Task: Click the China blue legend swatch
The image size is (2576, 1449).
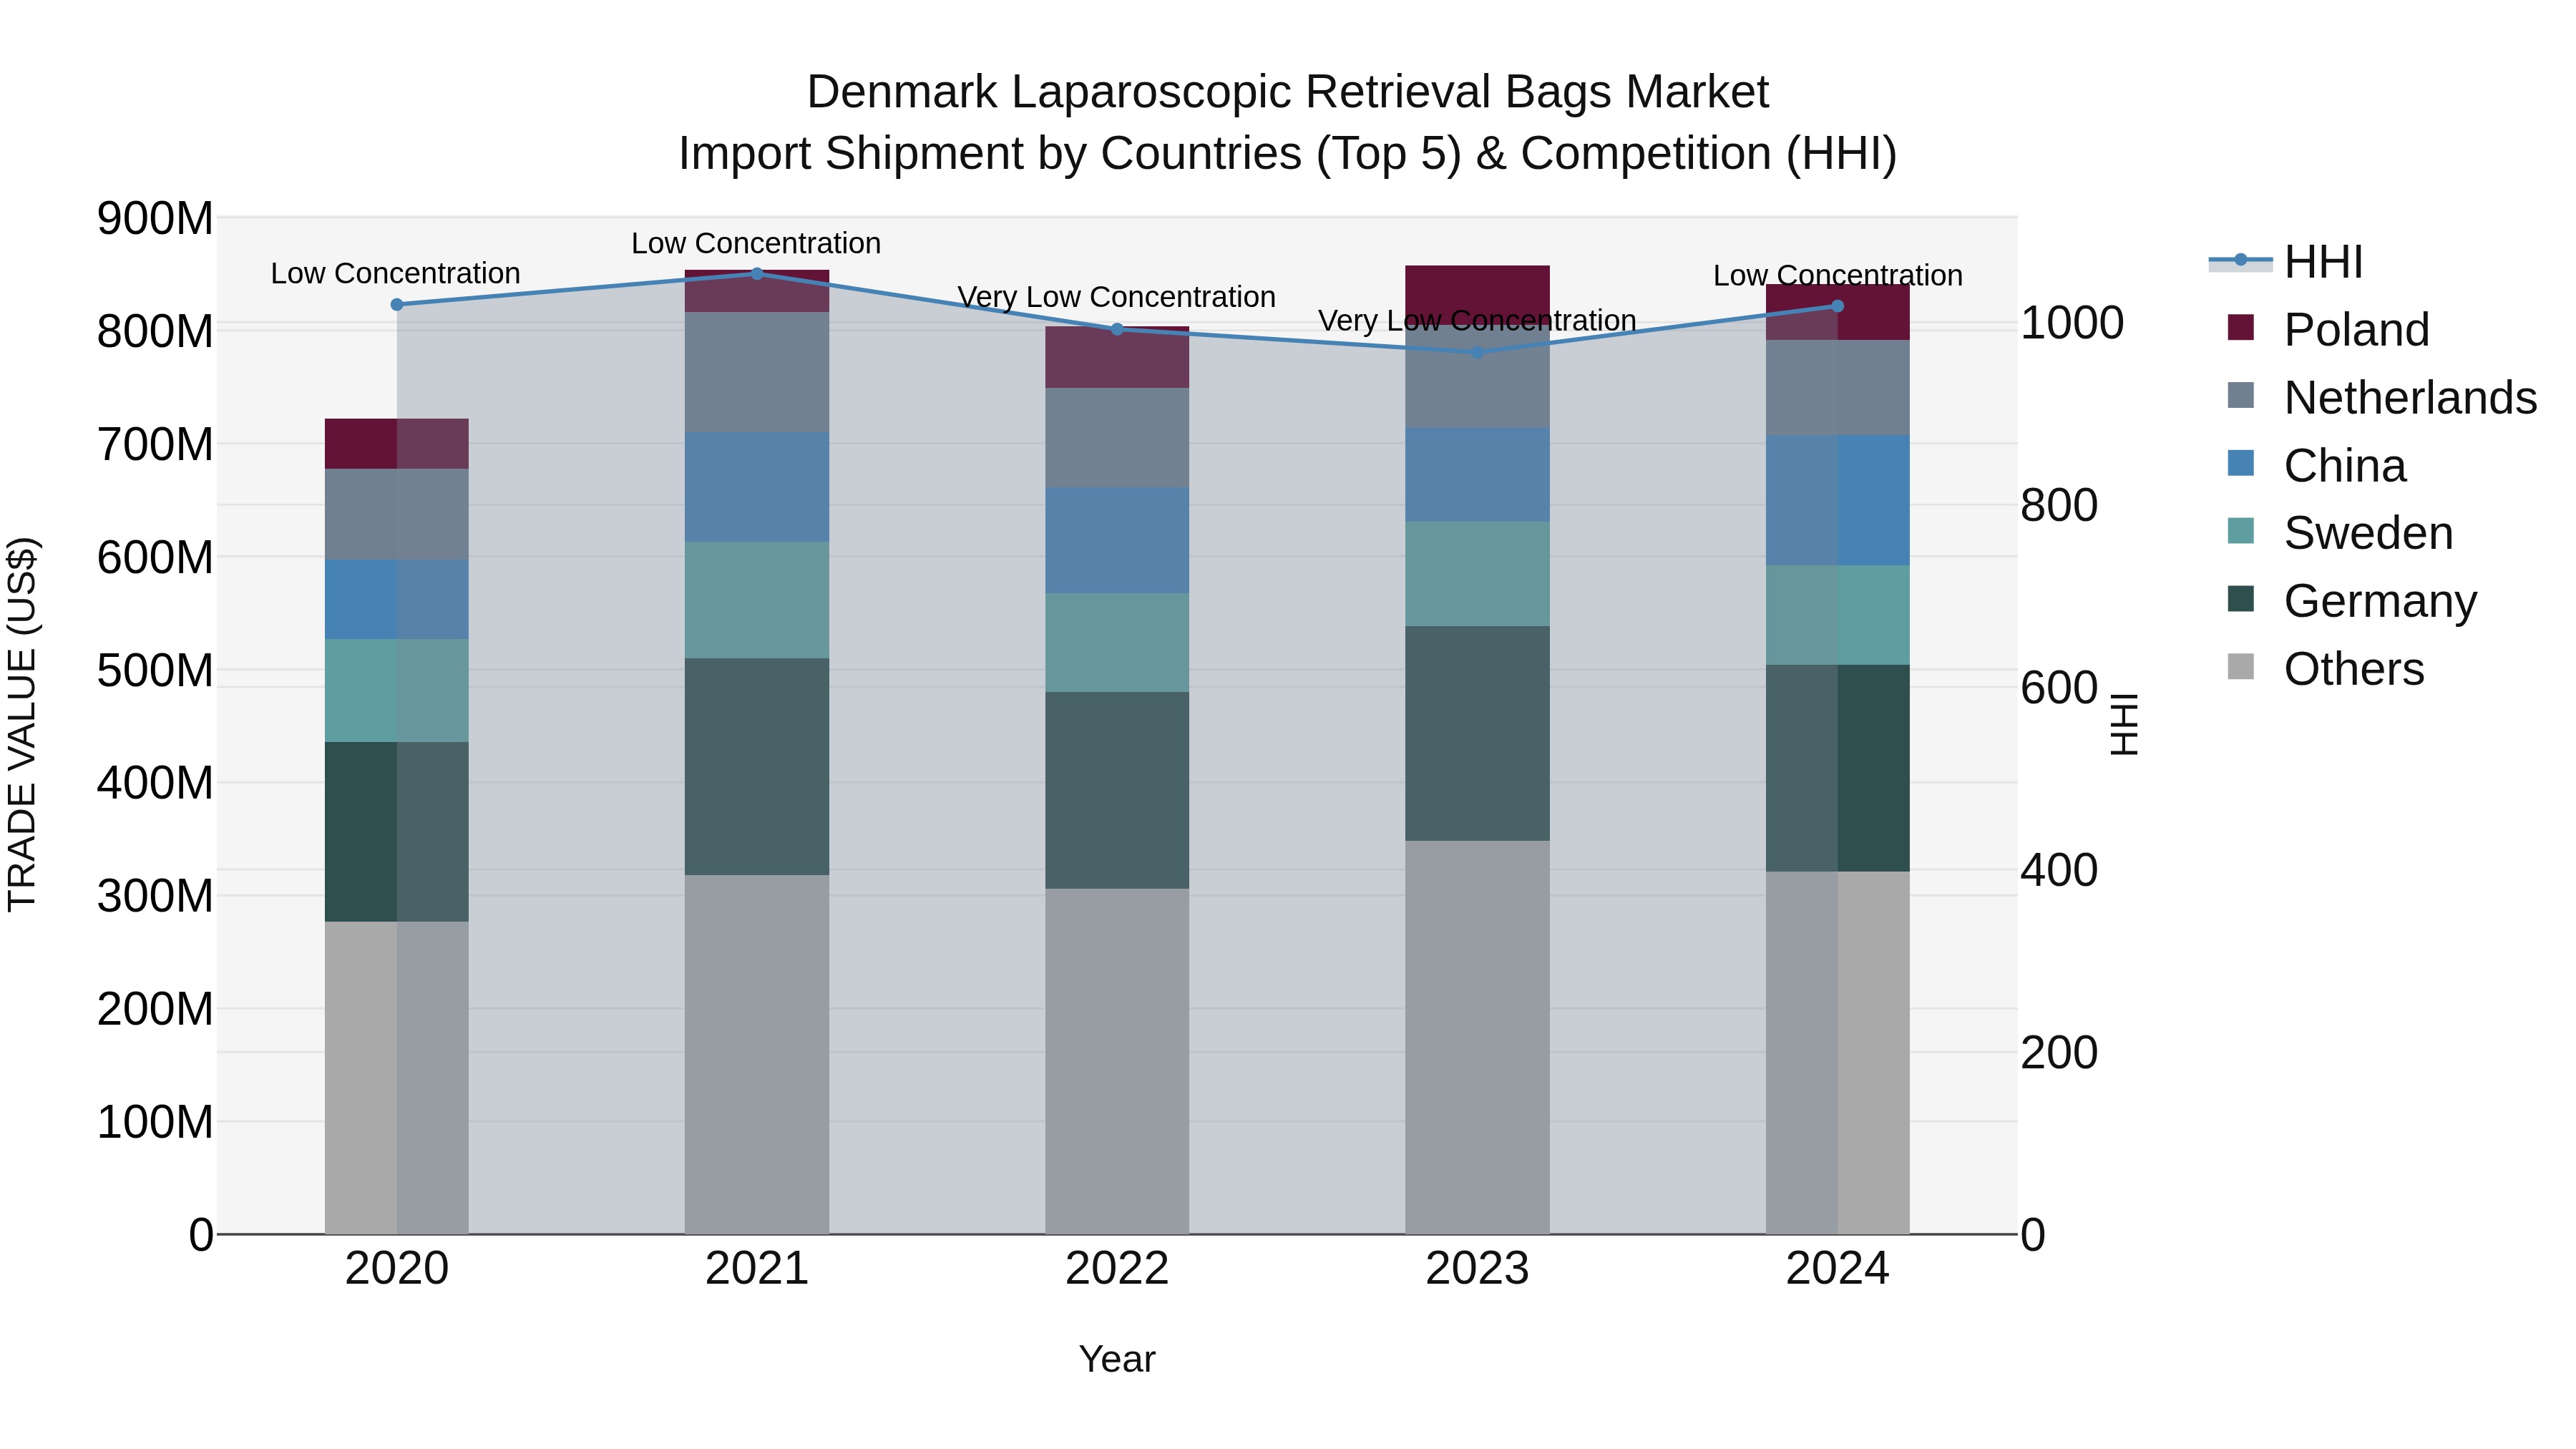Action: 2241,463
